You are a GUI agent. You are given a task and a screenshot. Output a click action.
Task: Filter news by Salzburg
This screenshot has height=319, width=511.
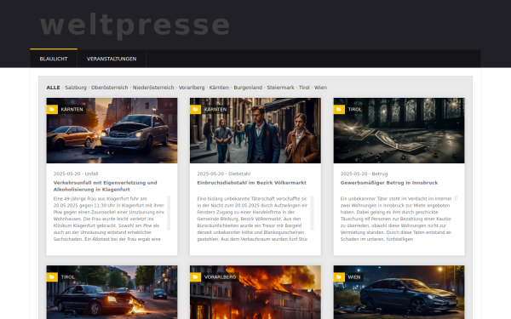click(x=76, y=88)
